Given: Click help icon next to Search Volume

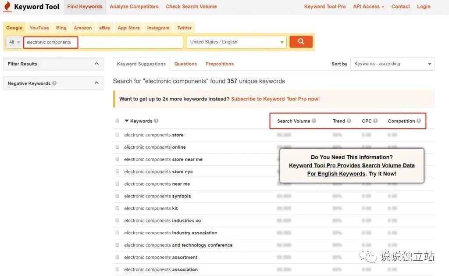Looking at the screenshot, I should [314, 121].
